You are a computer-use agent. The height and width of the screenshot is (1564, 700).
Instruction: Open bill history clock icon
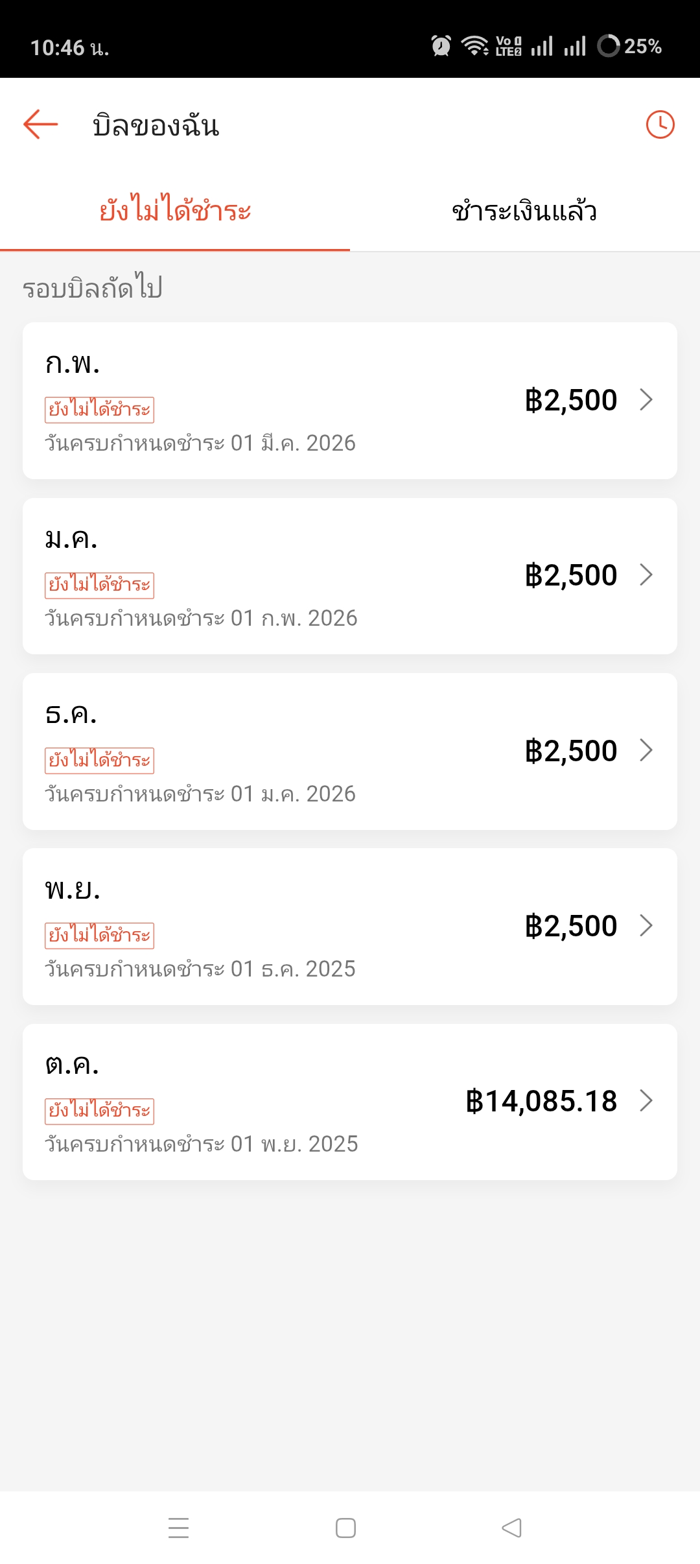pos(660,124)
